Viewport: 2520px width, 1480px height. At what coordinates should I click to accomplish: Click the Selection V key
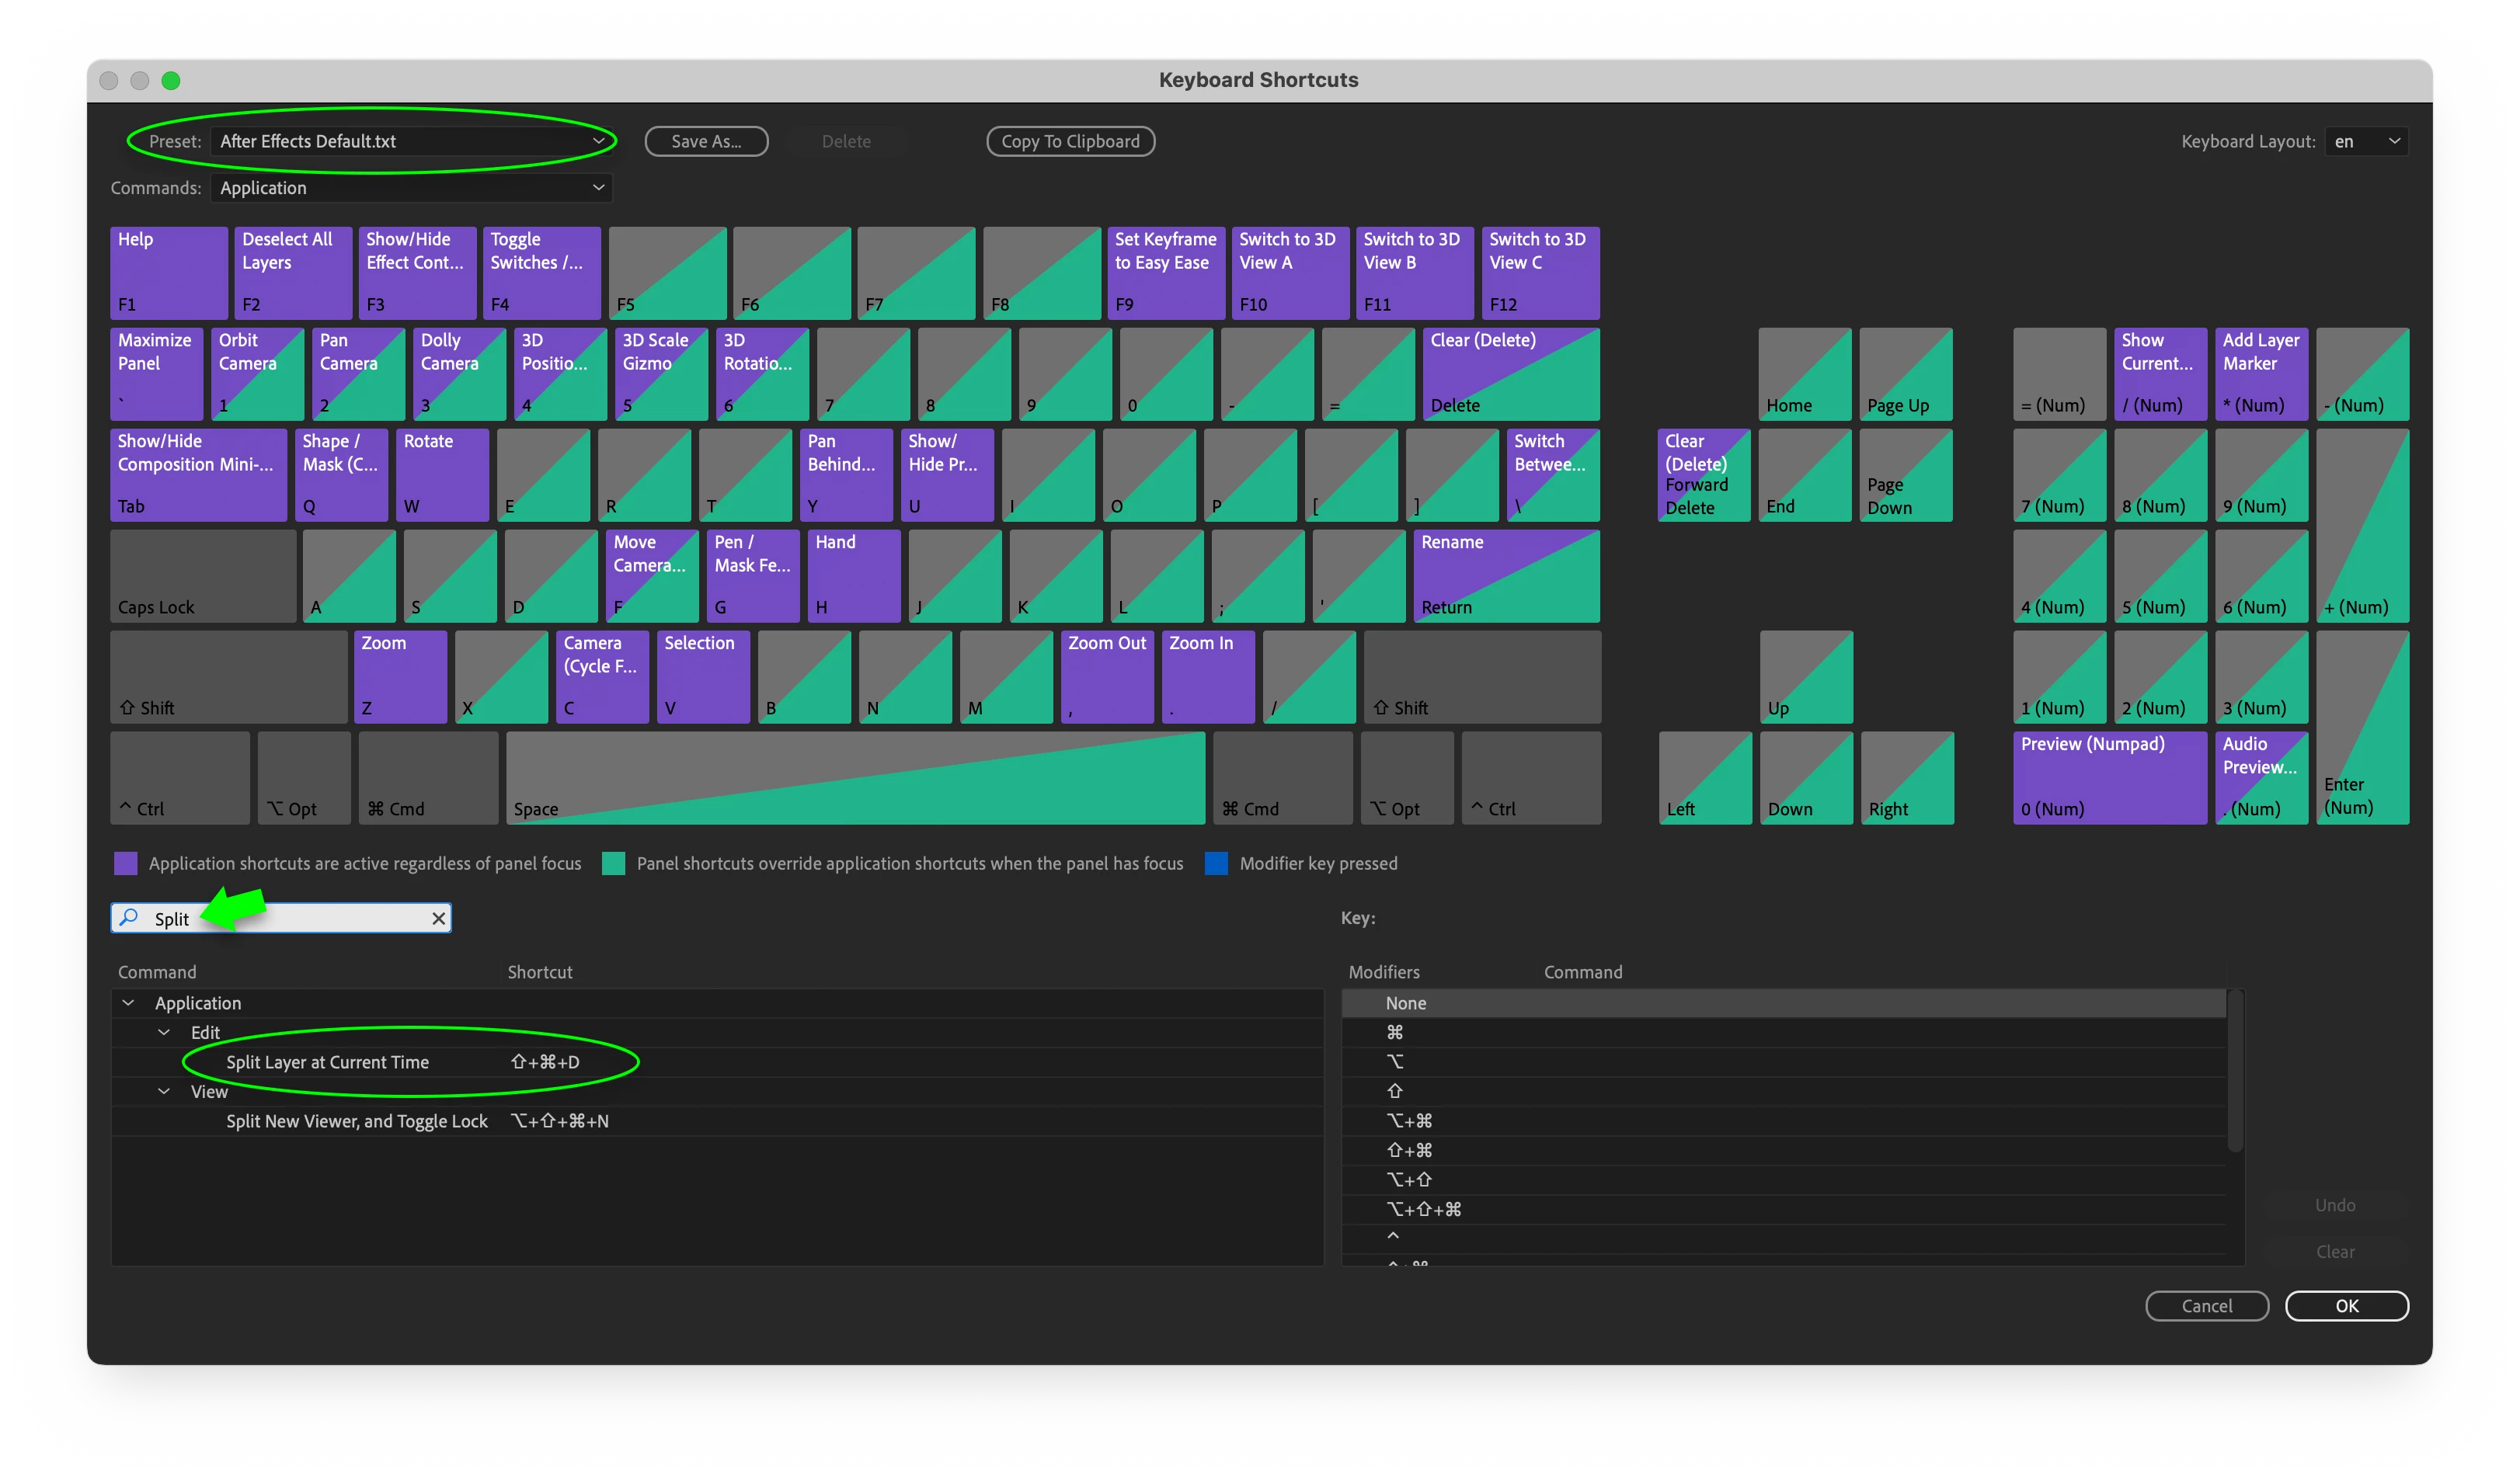click(703, 676)
